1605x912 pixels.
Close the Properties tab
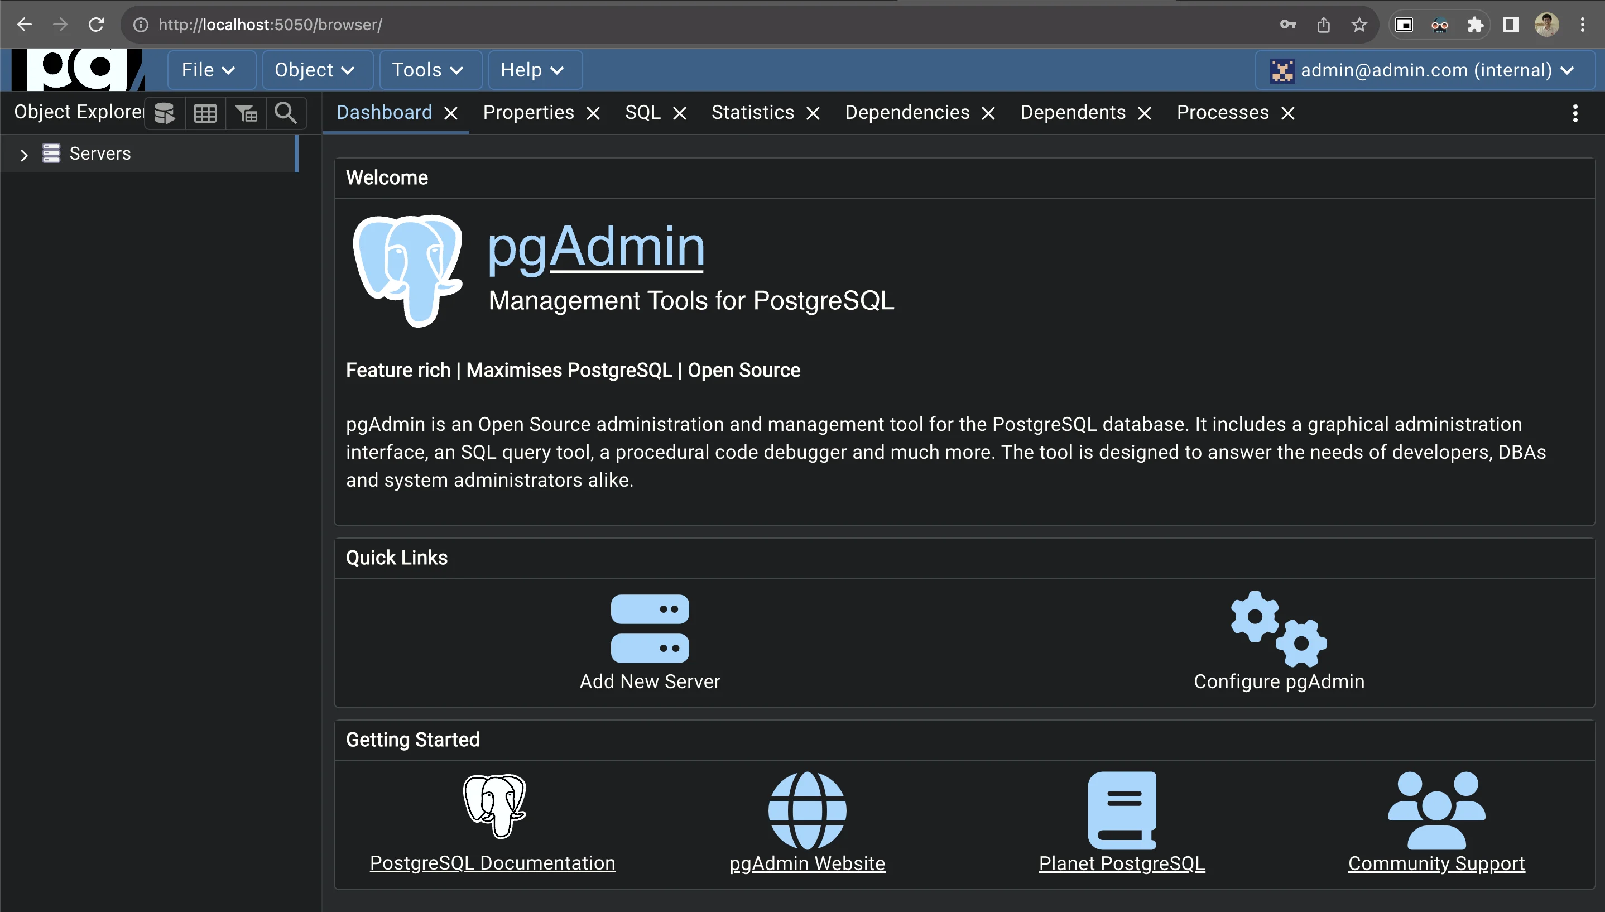click(x=593, y=113)
